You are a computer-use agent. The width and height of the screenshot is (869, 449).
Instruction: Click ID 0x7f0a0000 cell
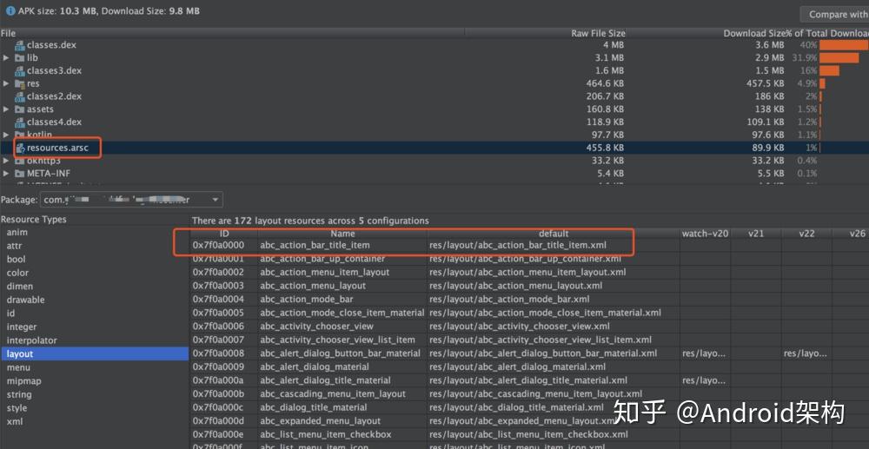click(224, 245)
